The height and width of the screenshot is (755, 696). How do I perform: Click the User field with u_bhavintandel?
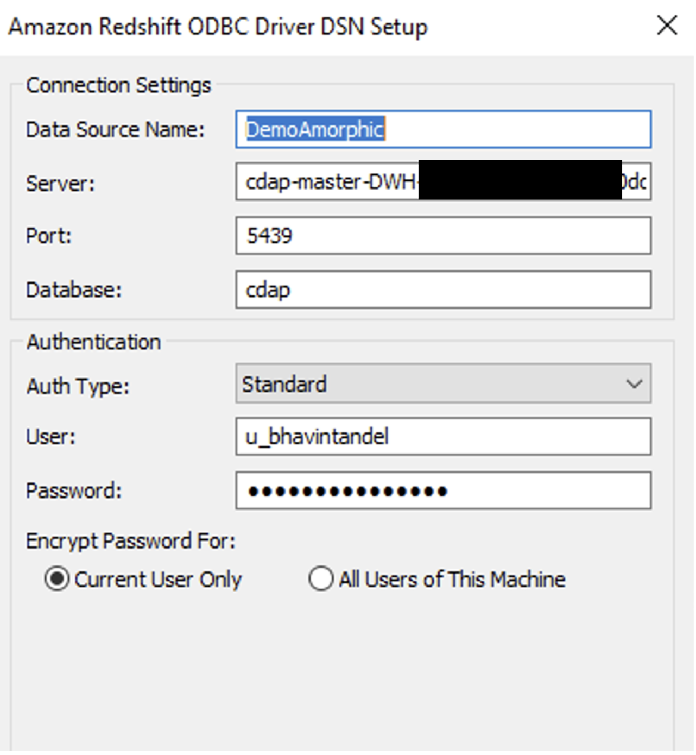[x=444, y=437]
